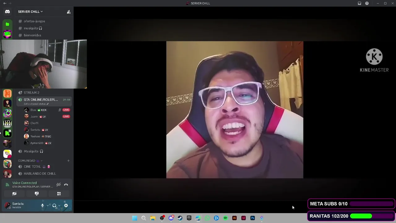Screen dimensions: 396x223
Task: Open headphone output options arrow
Action: pos(59,205)
